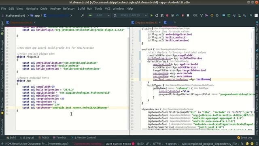Viewport: 259px width, 146px height.
Task: Open line separator LF selector
Action: pos(148,144)
